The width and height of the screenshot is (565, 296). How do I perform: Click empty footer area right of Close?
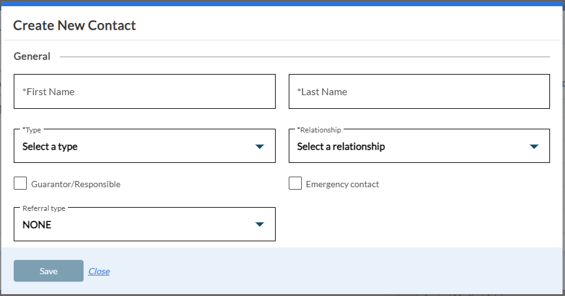(x=337, y=271)
